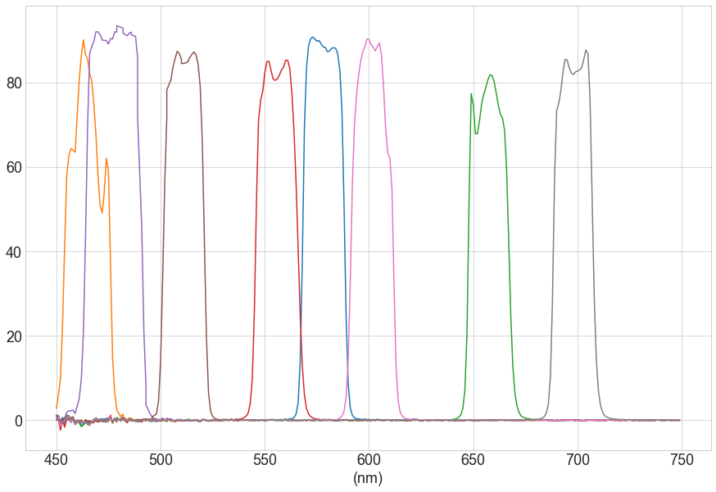Viewport: 716px width, 492px height.
Task: Click the x-axis tick label 650
Action: (x=473, y=460)
